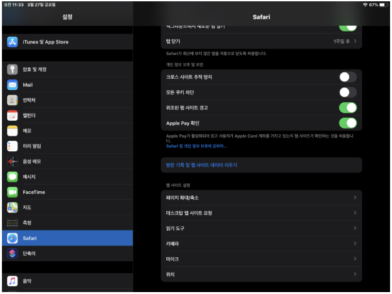Tap 1주일 후 value text
The image size is (392, 294).
click(342, 41)
